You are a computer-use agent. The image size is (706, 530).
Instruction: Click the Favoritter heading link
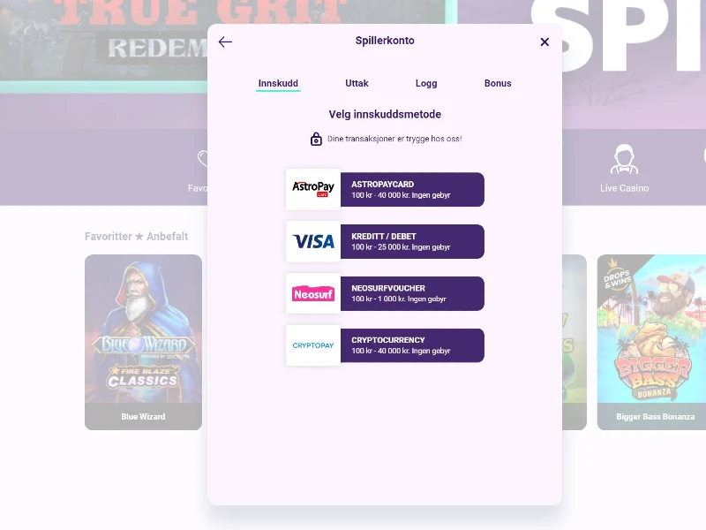click(x=108, y=237)
